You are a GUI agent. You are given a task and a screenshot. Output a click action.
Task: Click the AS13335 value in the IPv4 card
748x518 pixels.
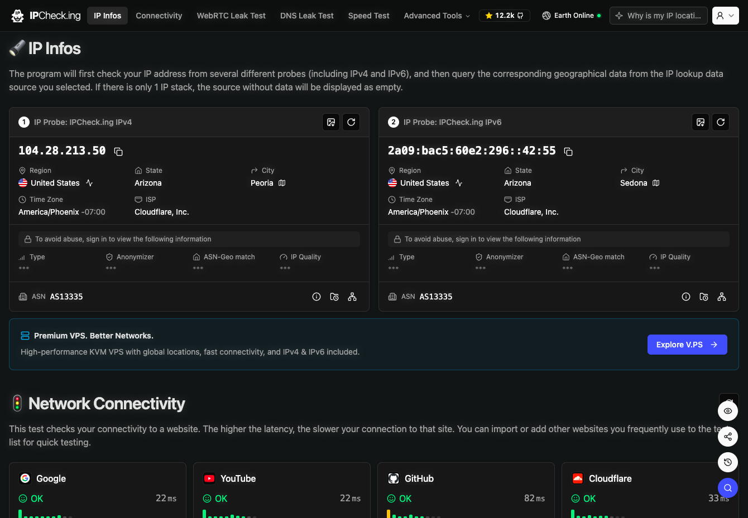(66, 297)
